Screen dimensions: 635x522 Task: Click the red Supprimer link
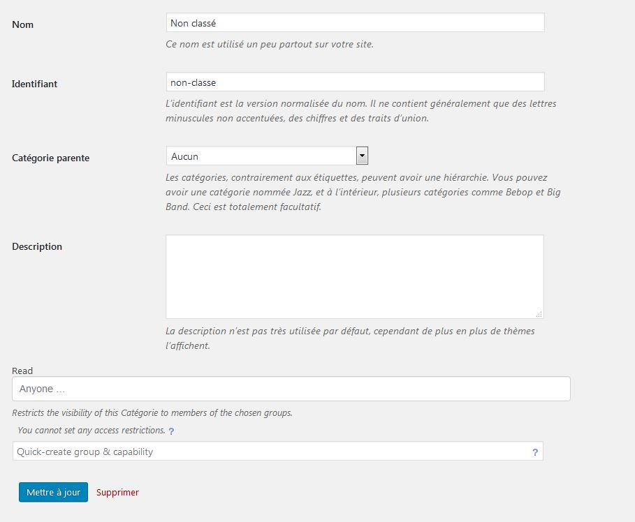[117, 492]
